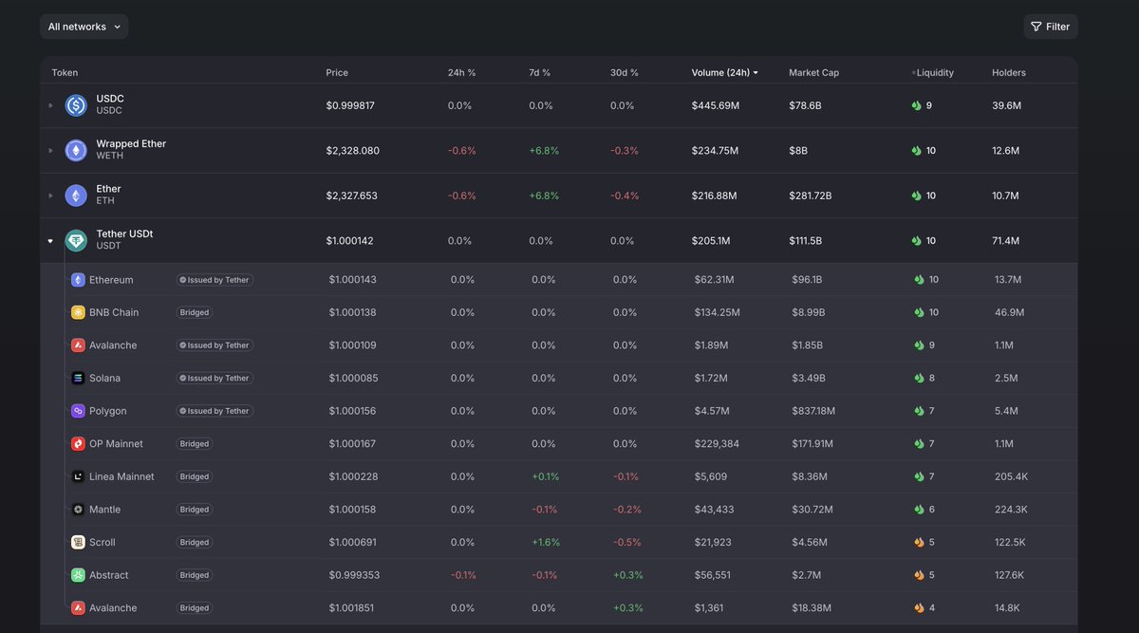Click the USDC liquidity flame icon
Screen dimensions: 1139x633
click(916, 105)
